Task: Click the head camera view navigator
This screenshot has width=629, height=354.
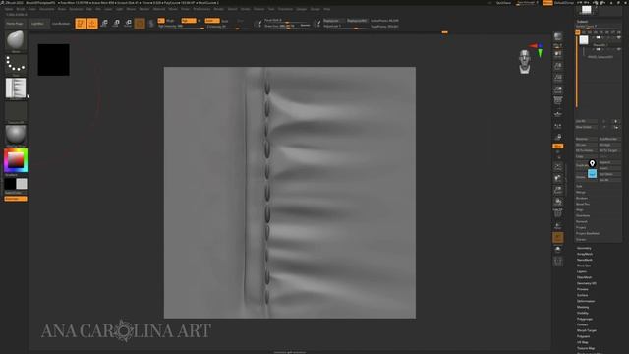Action: click(x=525, y=61)
